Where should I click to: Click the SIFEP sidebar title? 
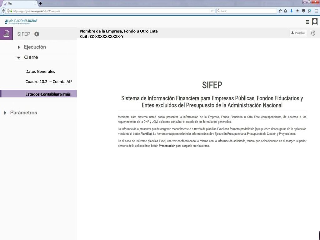(x=24, y=34)
